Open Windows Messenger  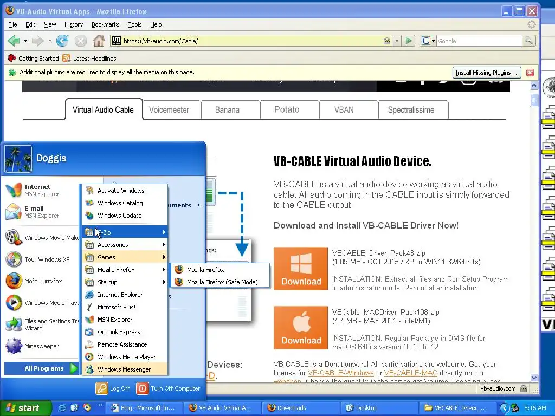(125, 369)
